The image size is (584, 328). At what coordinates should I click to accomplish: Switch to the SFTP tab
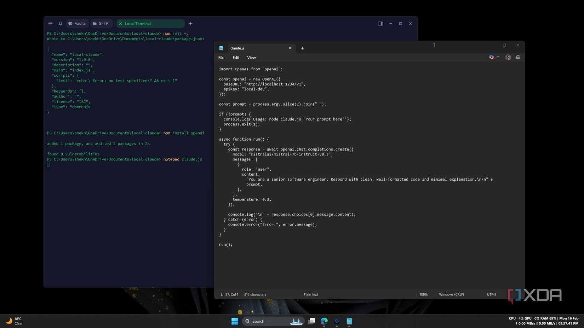coord(101,24)
